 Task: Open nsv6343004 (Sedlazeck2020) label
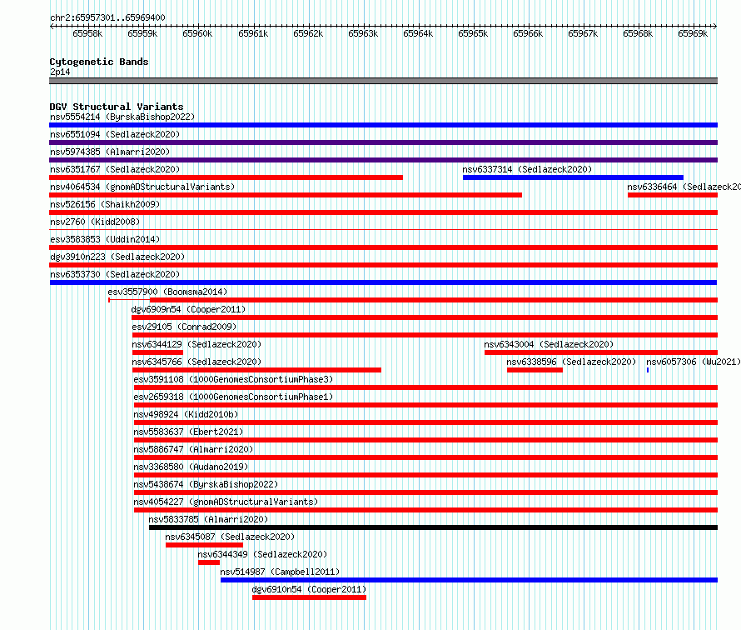[x=549, y=344]
